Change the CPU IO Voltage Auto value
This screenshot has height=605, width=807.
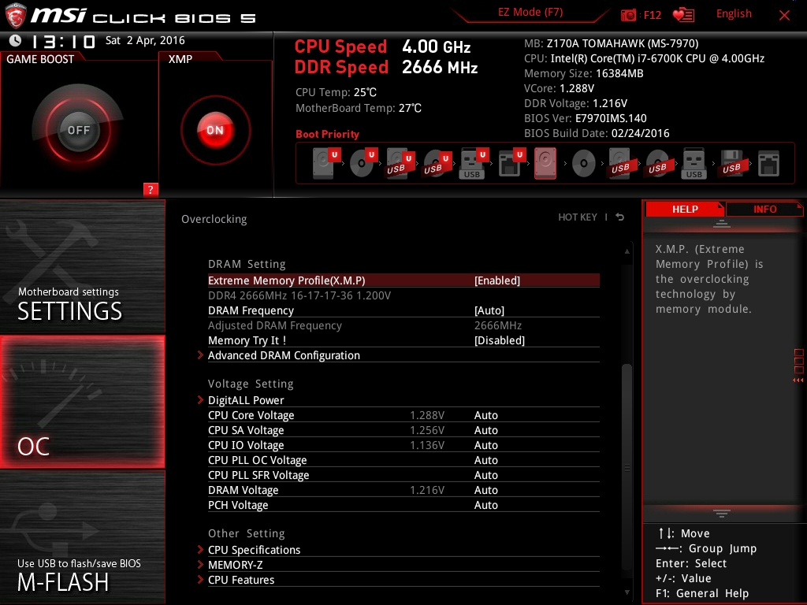[485, 445]
